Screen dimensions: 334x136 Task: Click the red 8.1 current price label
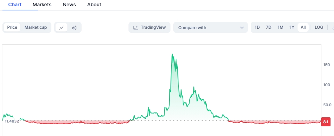(x=326, y=122)
